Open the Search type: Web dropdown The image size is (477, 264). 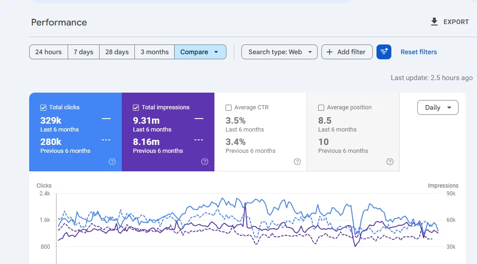pyautogui.click(x=279, y=52)
